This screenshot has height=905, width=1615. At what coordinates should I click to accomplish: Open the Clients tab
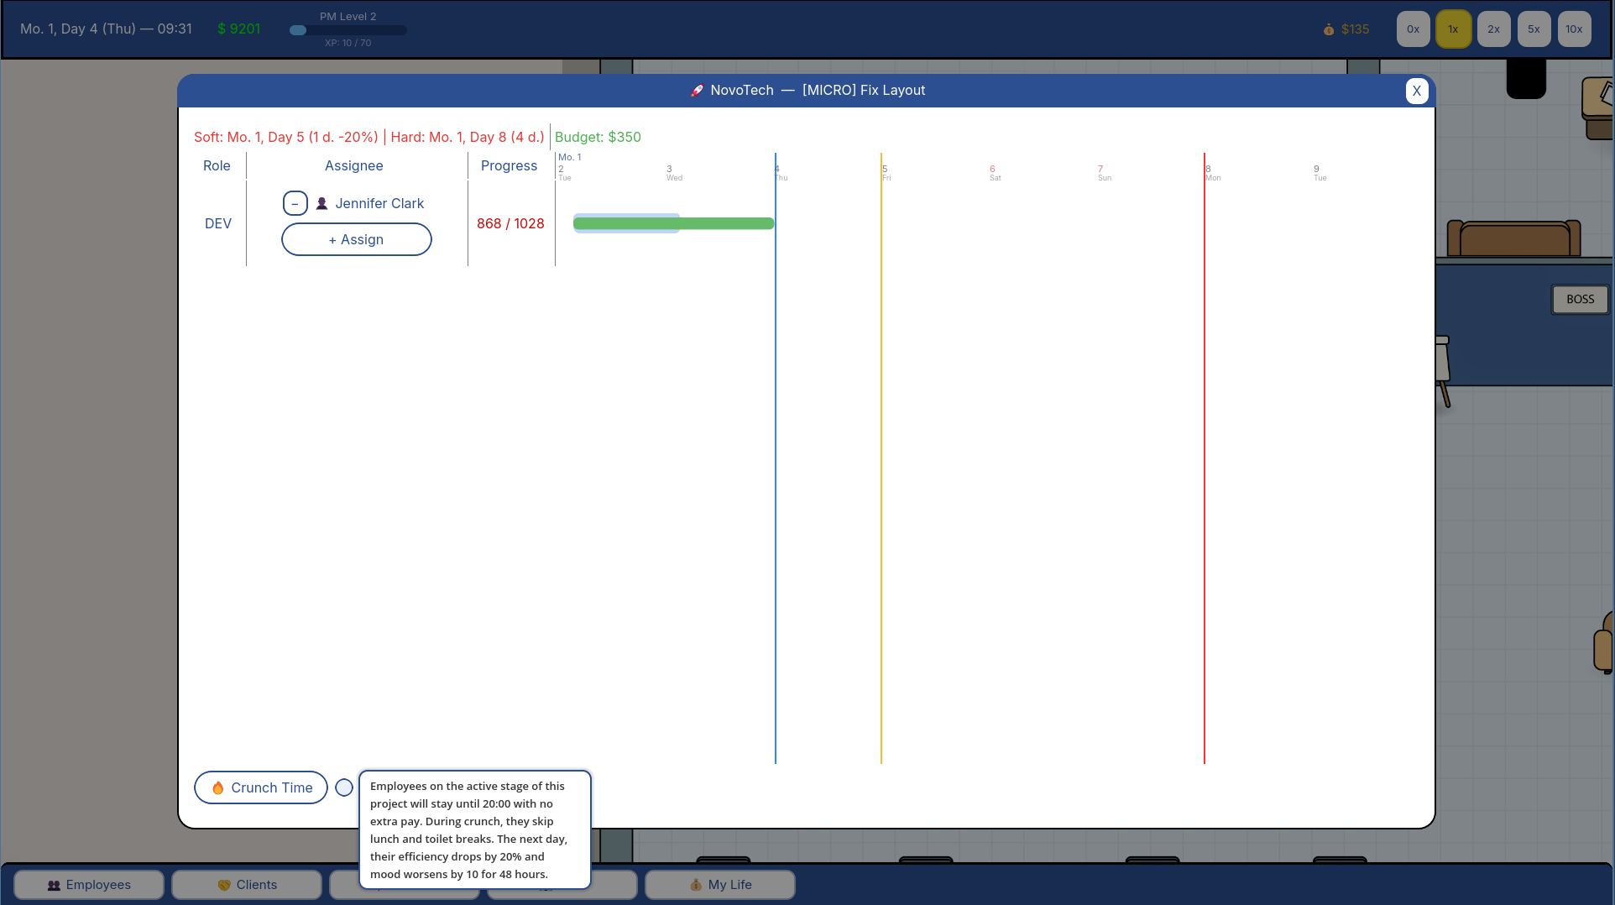click(247, 885)
